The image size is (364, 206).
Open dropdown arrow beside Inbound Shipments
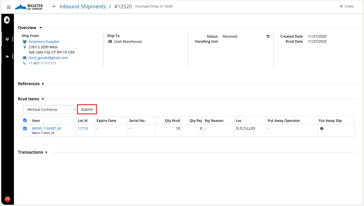pyautogui.click(x=54, y=7)
